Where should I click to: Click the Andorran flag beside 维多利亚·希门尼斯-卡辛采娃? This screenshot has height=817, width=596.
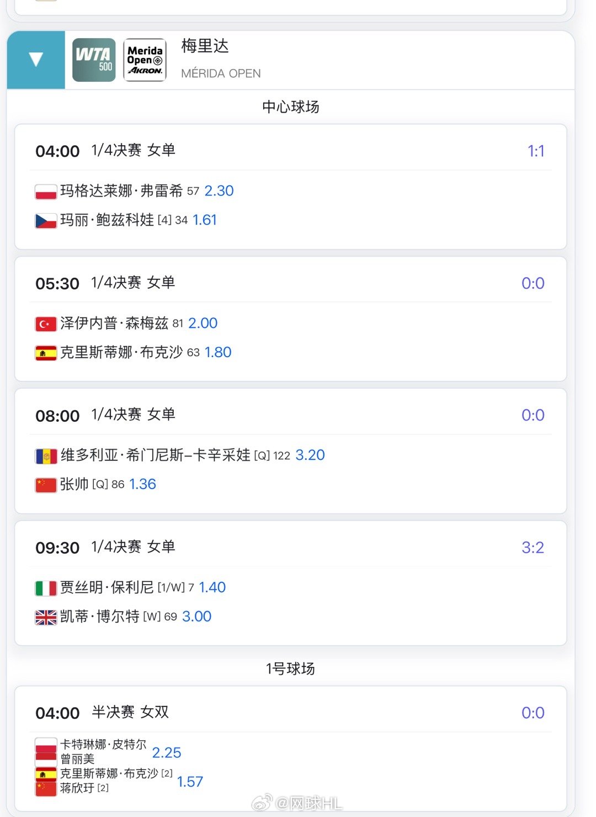46,456
